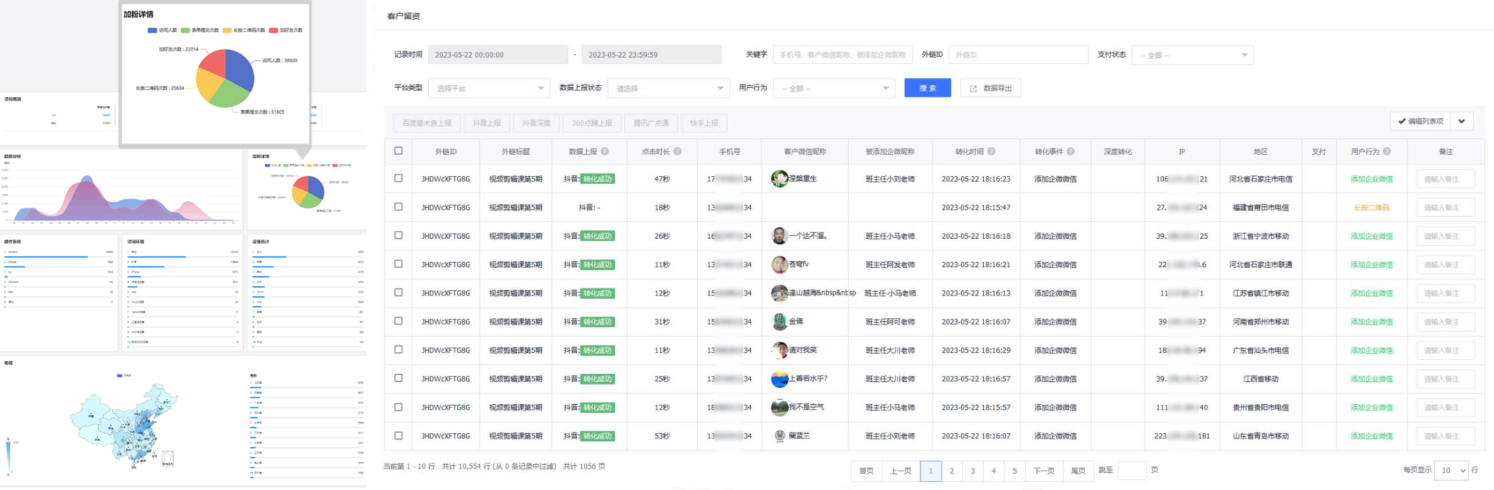Open the 平台类型 platform dropdown
The height and width of the screenshot is (490, 1494).
pyautogui.click(x=489, y=88)
